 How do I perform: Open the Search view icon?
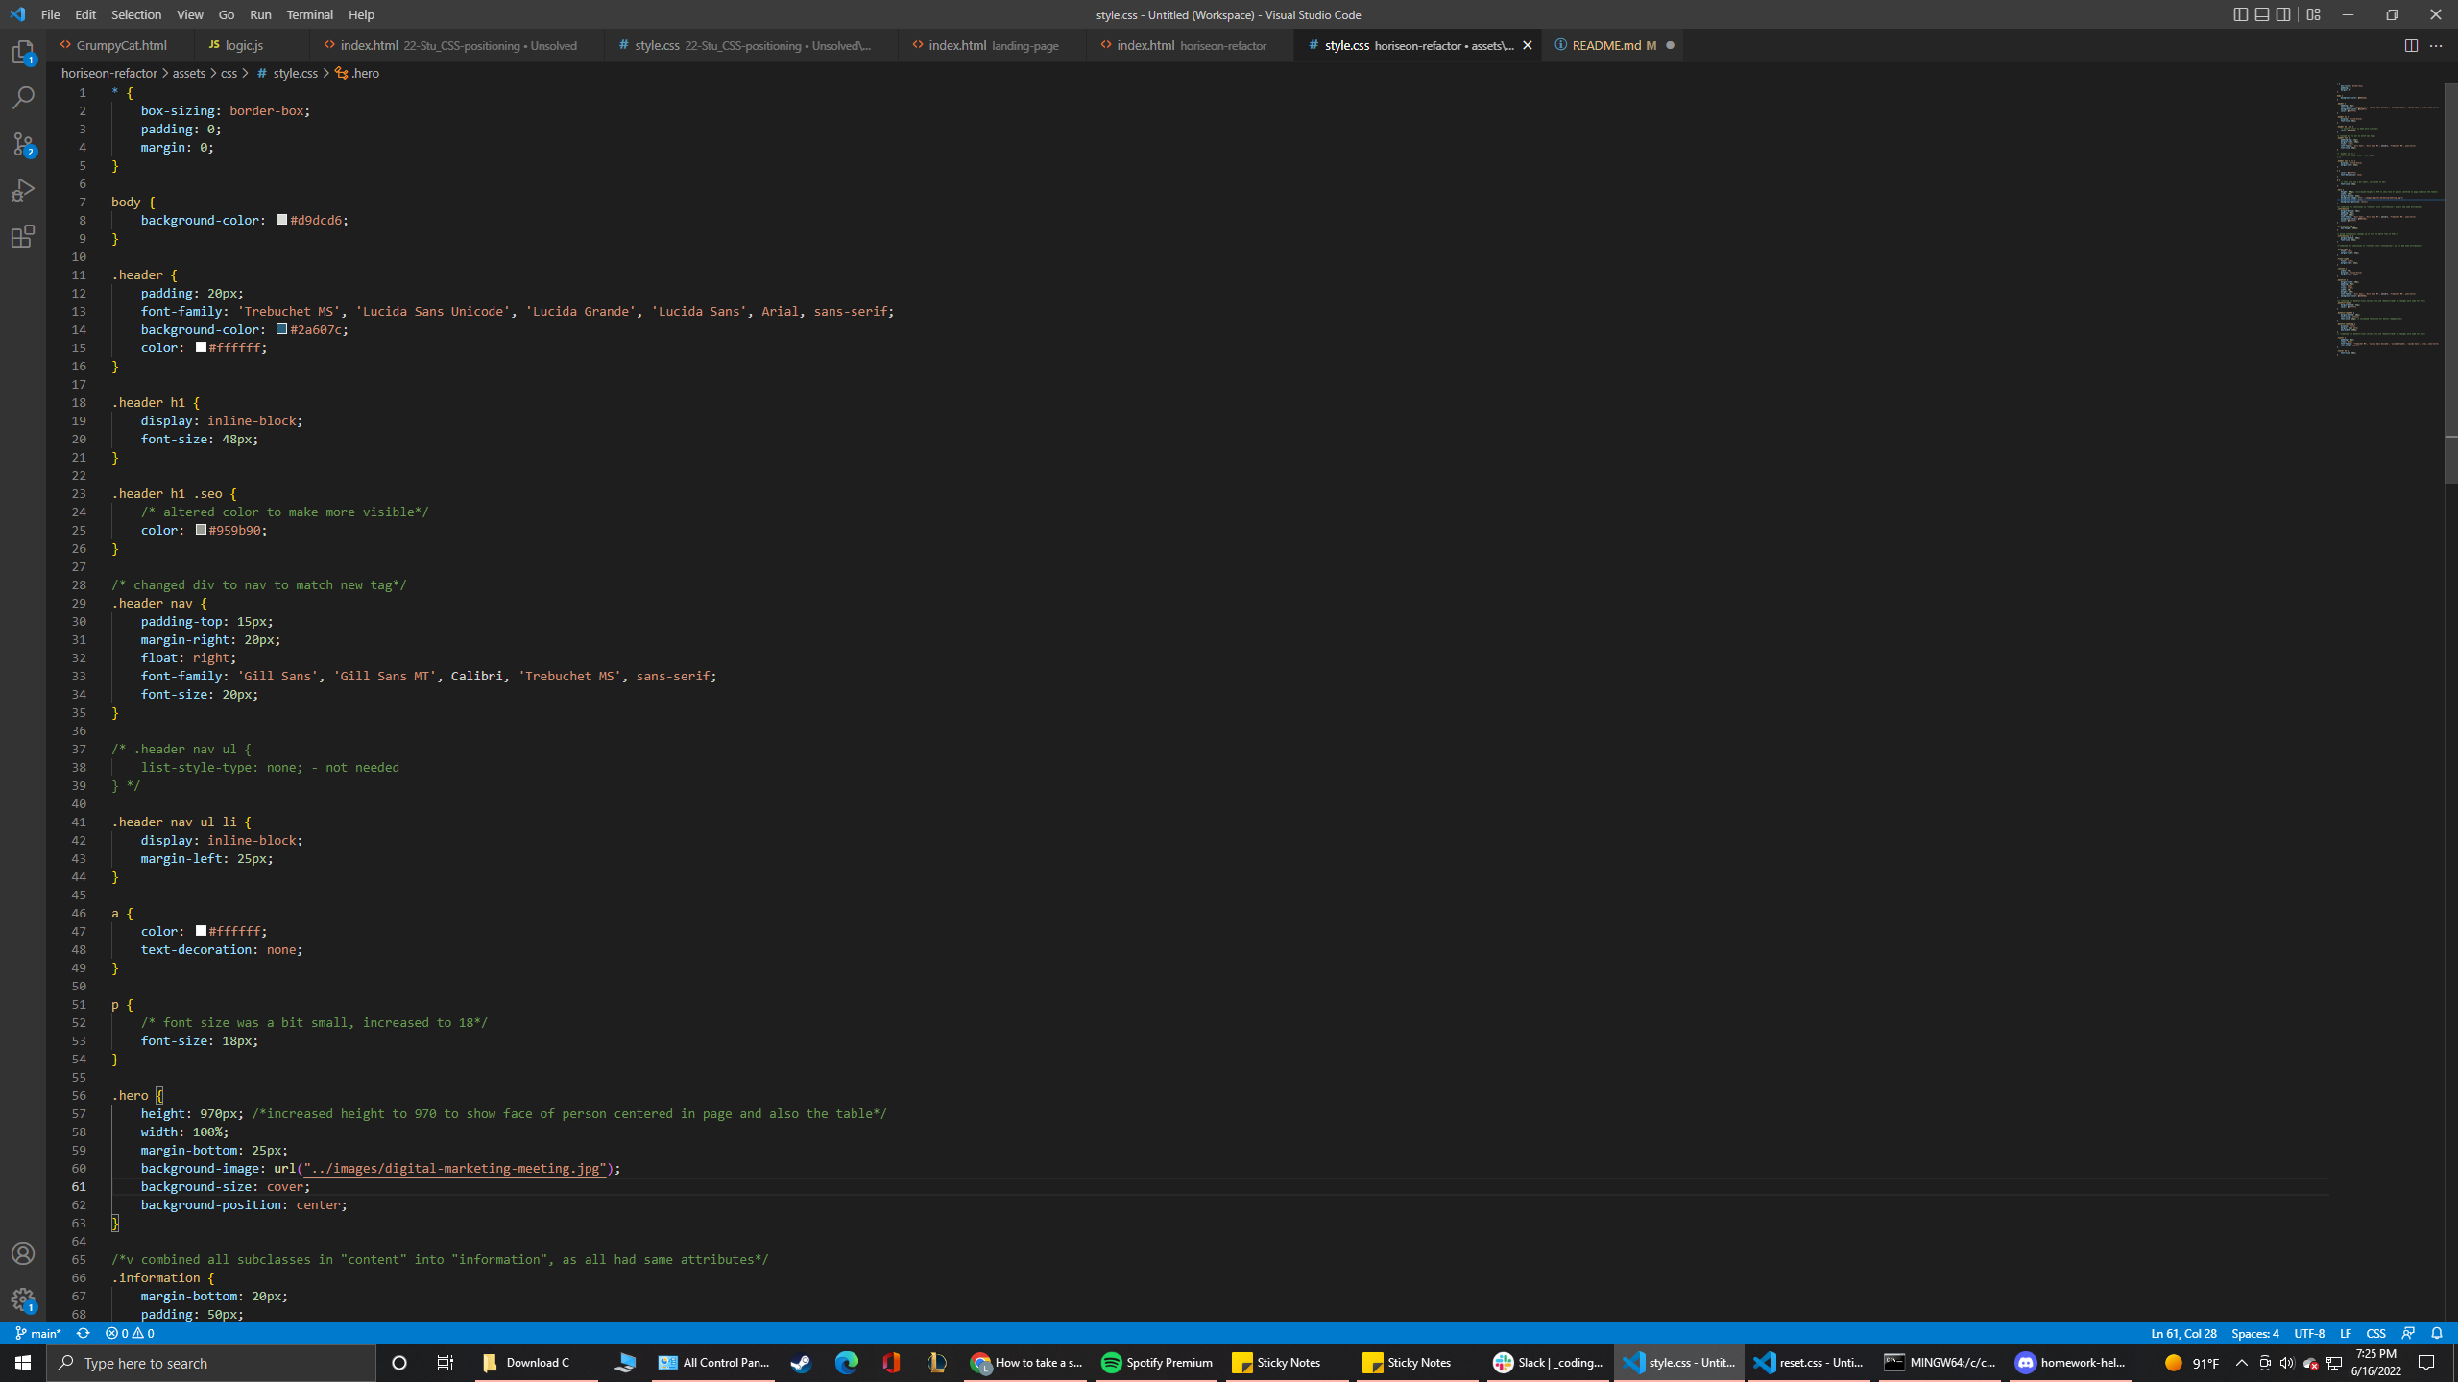click(x=23, y=98)
